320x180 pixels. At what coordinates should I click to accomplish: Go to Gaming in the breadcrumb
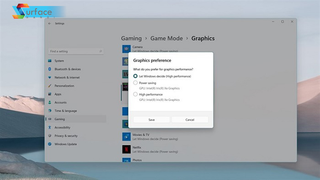click(132, 38)
